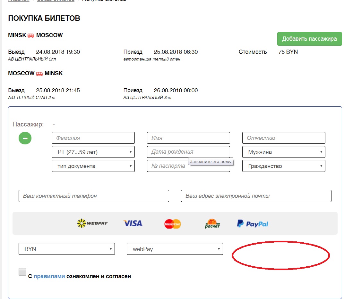Click the Заполните это поле tooltip
Screen dimensions: 344x299
pyautogui.click(x=211, y=162)
